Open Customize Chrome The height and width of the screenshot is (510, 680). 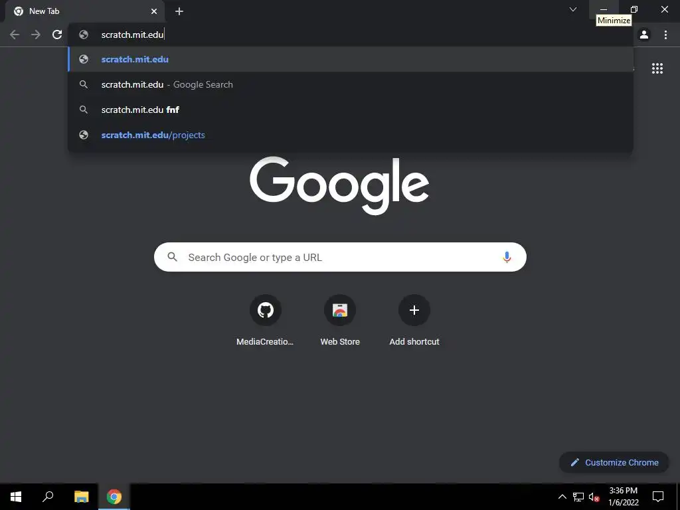click(614, 462)
